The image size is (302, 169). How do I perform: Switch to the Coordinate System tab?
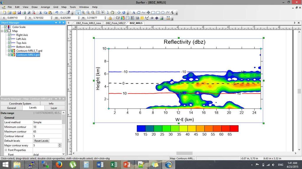(x=20, y=104)
